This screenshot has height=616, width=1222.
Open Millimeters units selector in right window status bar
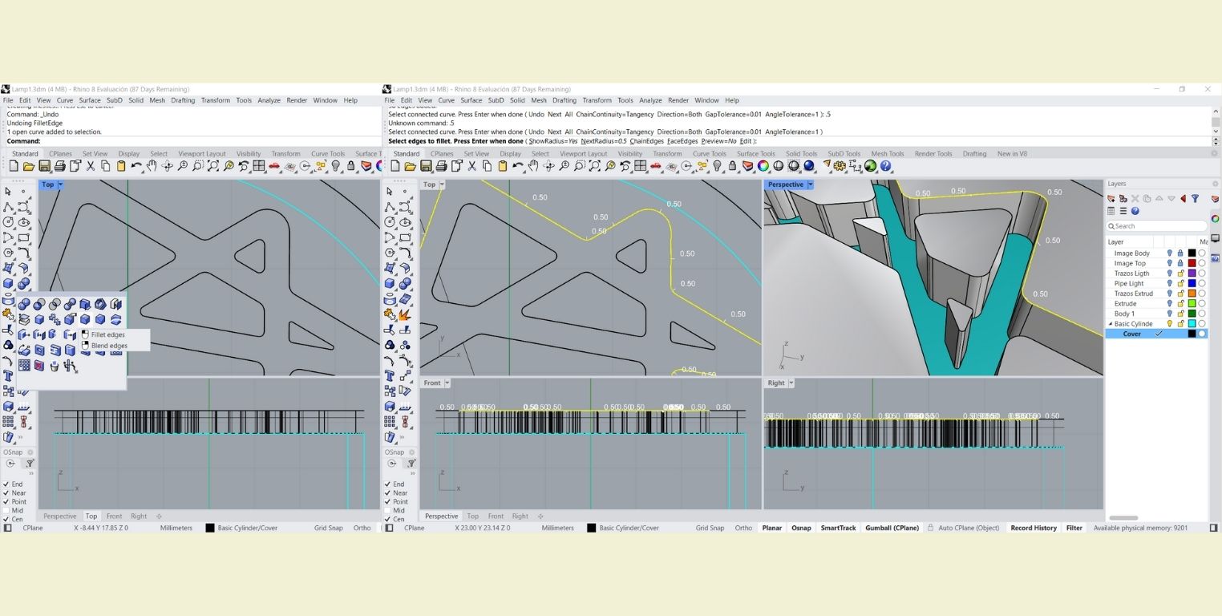point(558,528)
